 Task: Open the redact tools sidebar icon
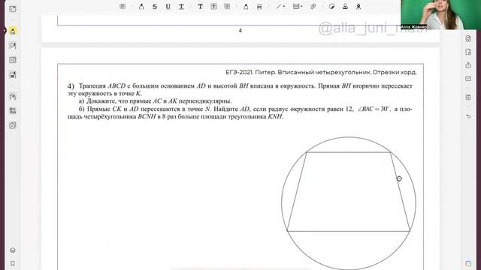click(13, 111)
